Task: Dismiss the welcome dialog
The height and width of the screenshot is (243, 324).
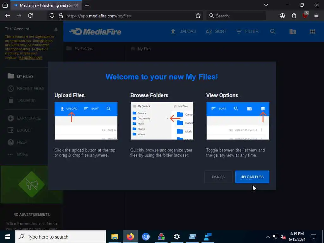Action: click(218, 177)
